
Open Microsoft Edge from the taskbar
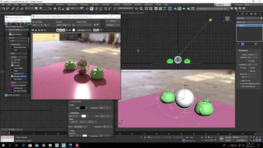(x=23, y=145)
